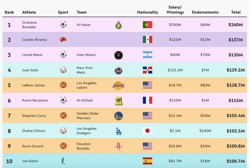Sort by the Total column header
The image size is (250, 168).
(236, 12)
